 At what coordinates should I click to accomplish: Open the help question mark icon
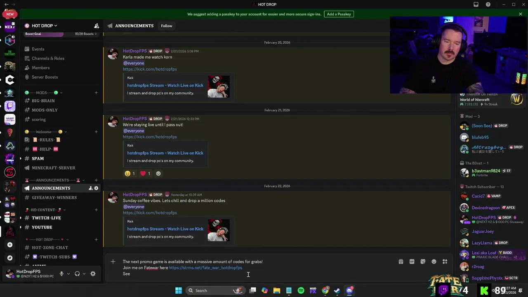488,5
